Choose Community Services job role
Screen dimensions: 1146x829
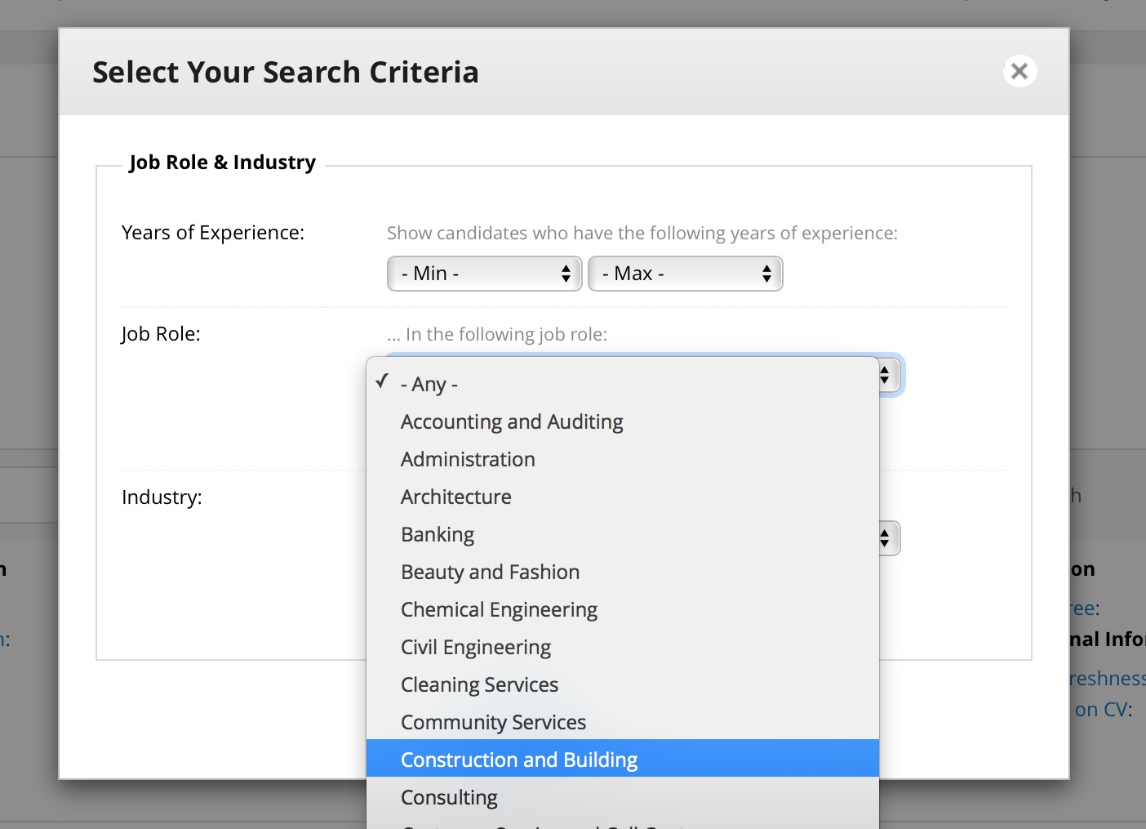[493, 722]
